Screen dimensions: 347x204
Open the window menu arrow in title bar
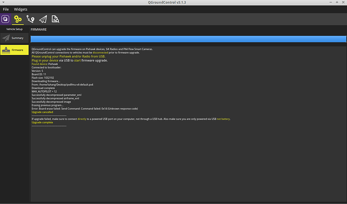pos(4,2)
